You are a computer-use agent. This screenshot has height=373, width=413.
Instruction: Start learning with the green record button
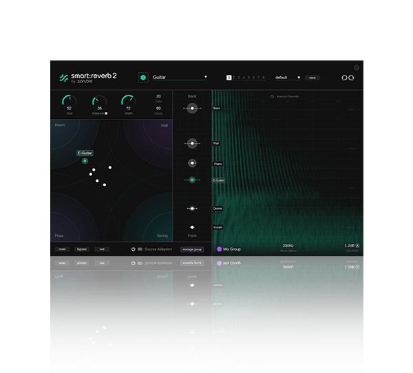point(143,78)
